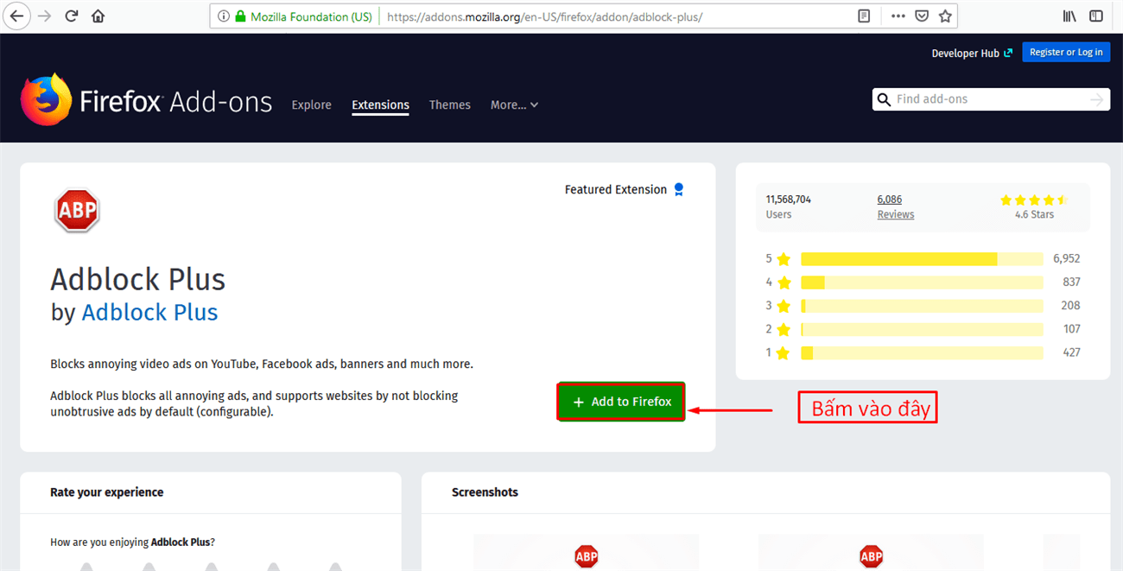1123x571 pixels.
Task: Click the green padlock security icon
Action: coord(241,16)
